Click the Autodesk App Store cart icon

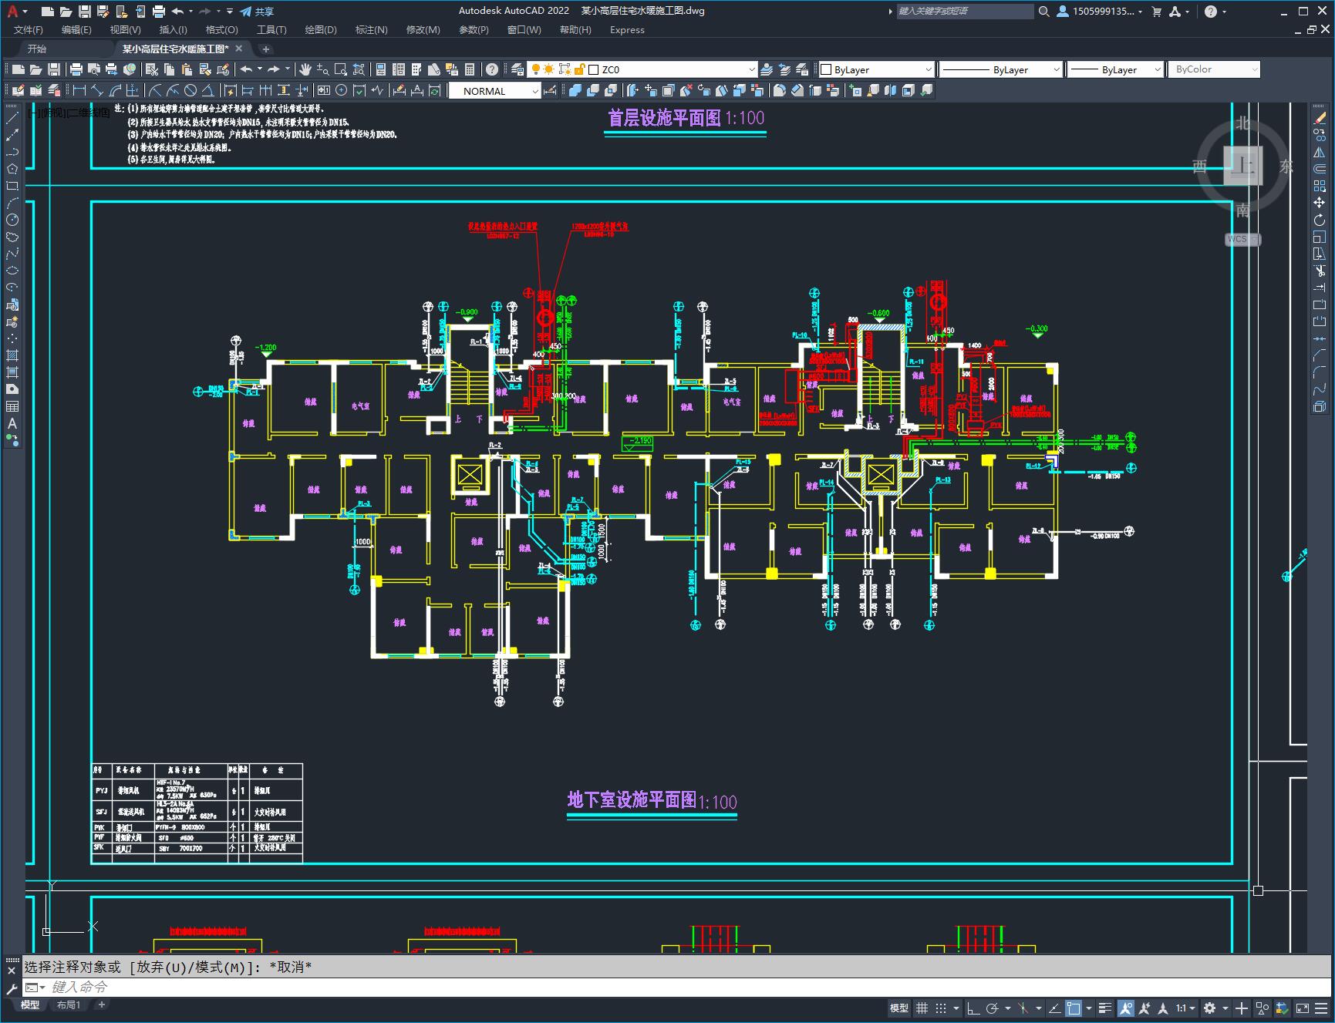point(1156,12)
